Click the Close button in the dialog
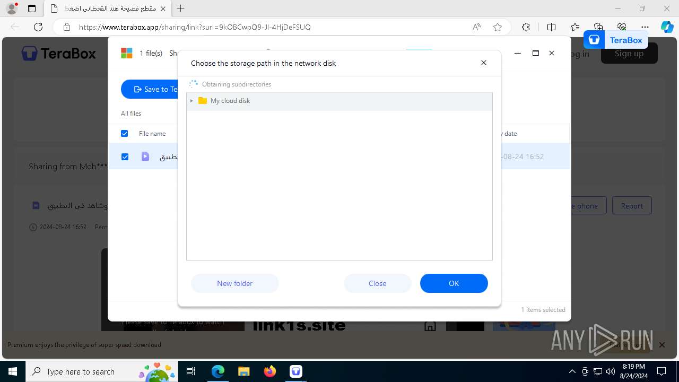Viewport: 679px width, 382px height. 377,283
